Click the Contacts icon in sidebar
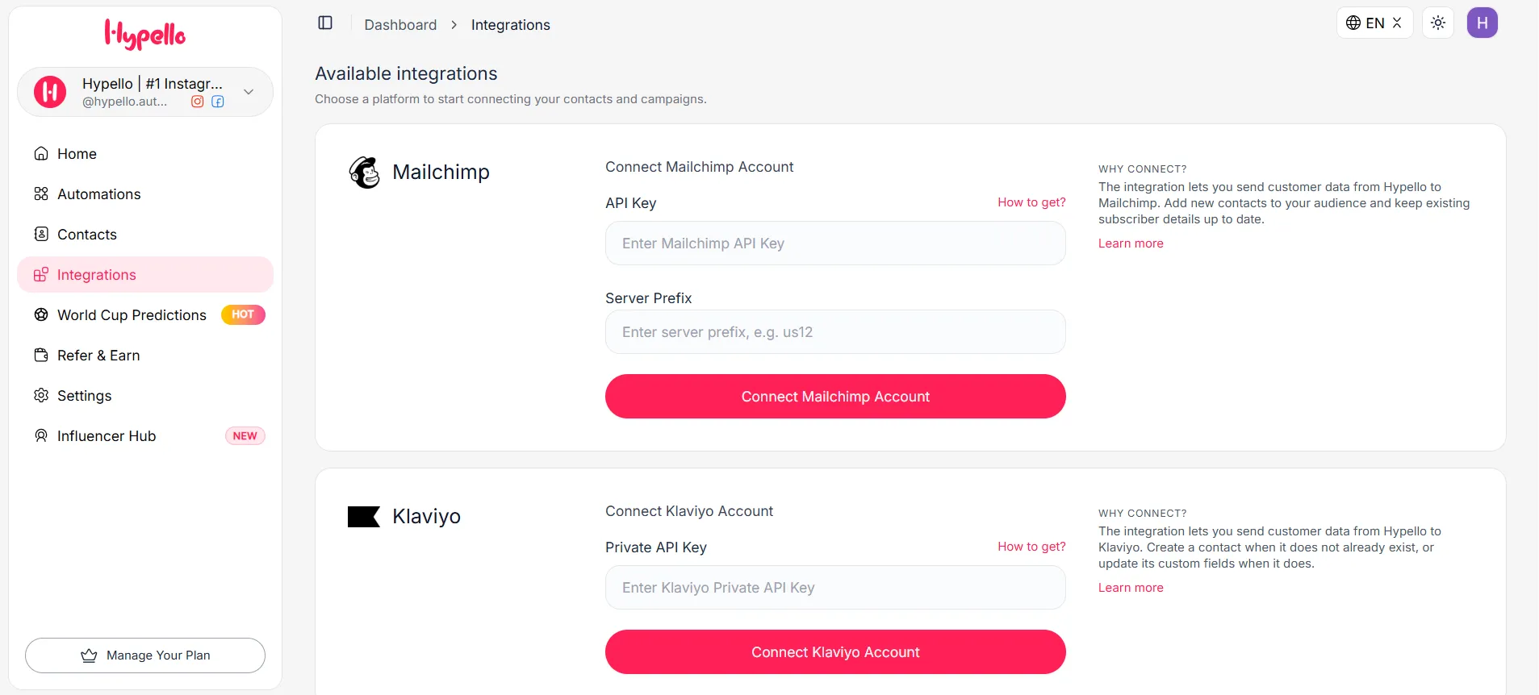Viewport: 1539px width, 695px height. coord(41,234)
